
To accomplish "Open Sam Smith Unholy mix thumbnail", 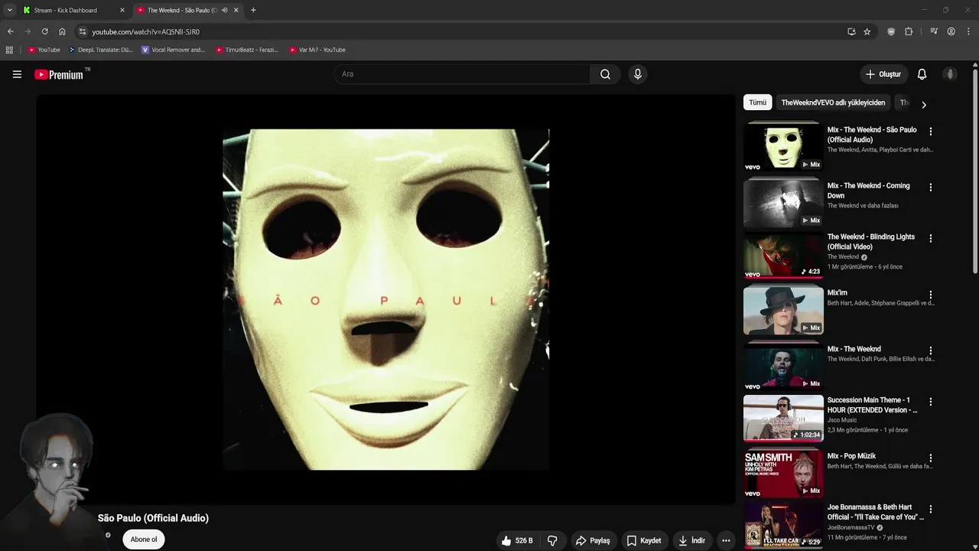I will tap(783, 474).
